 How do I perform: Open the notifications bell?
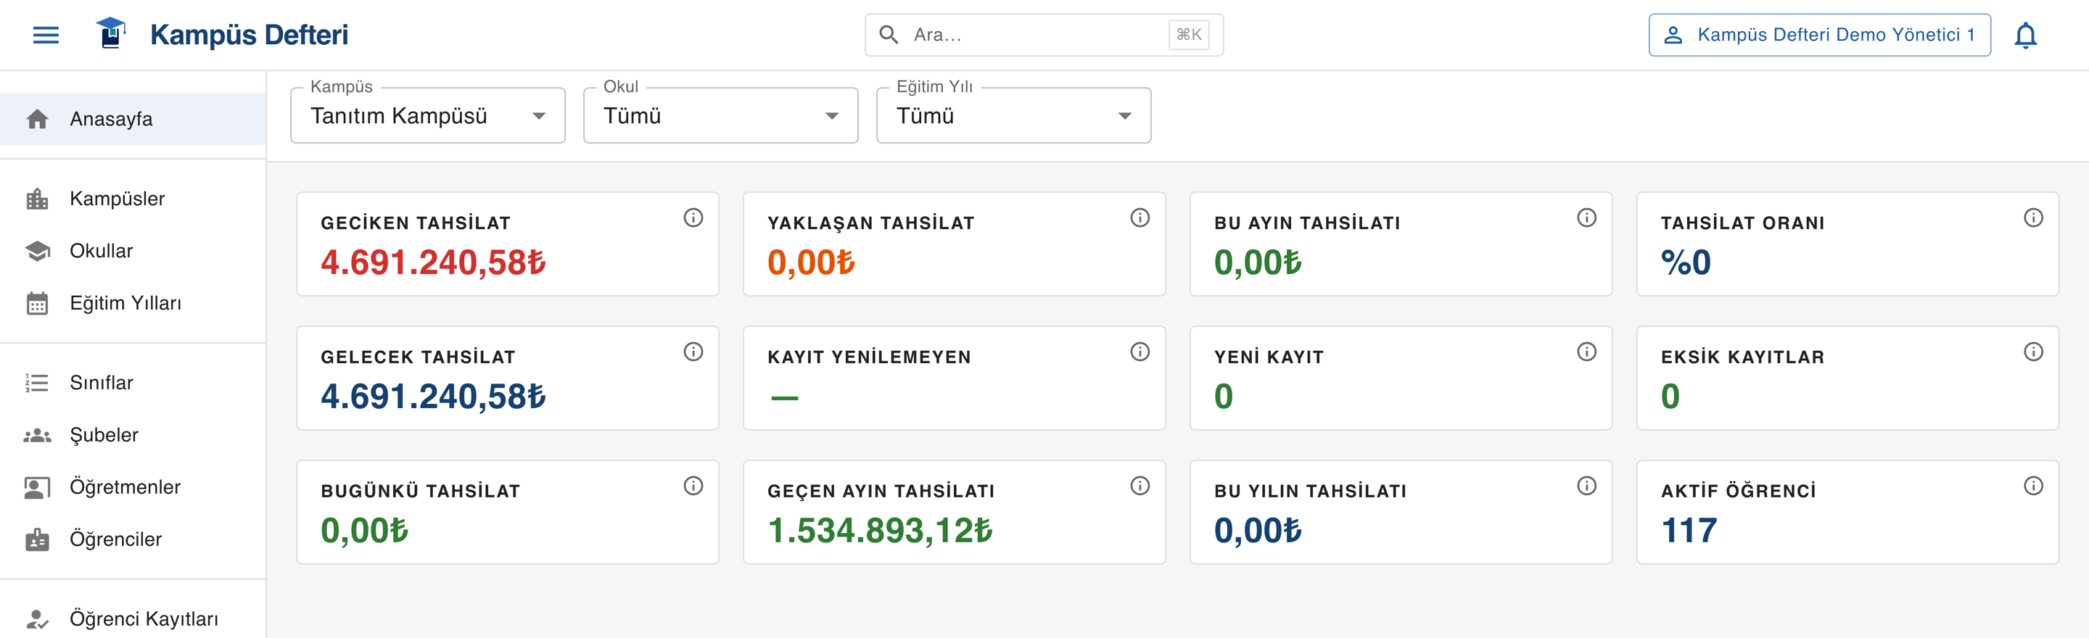[x=2025, y=35]
